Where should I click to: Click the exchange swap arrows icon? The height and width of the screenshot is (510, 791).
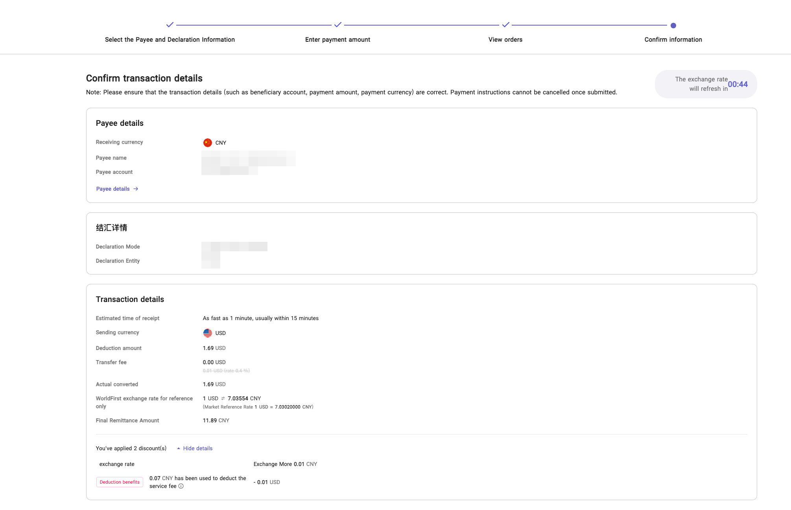point(223,399)
